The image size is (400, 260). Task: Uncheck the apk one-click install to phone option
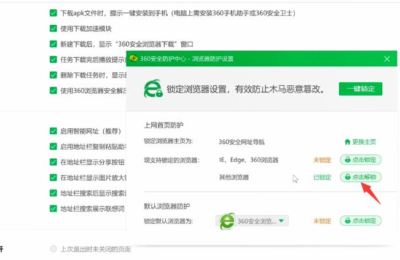(x=53, y=13)
